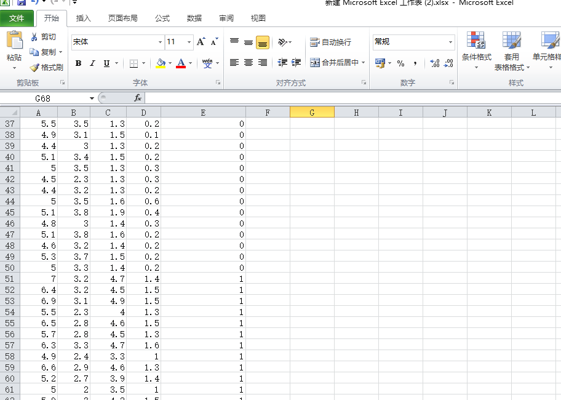Decrease indent

[x=282, y=63]
